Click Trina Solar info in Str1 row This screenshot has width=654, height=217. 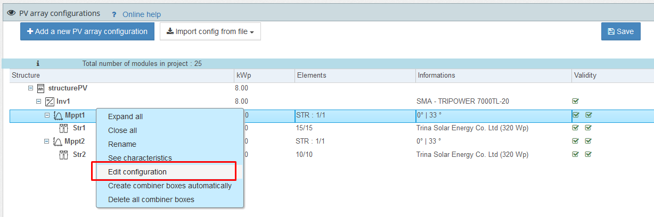click(472, 128)
